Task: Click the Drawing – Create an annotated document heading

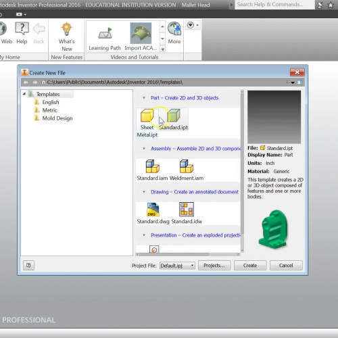Action: tap(195, 192)
